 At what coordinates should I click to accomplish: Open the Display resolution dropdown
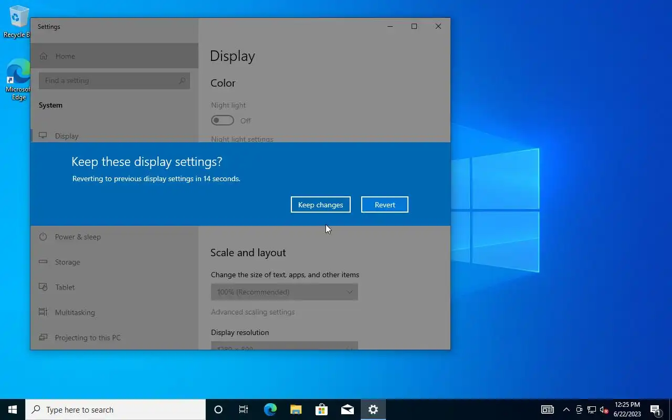click(x=285, y=345)
